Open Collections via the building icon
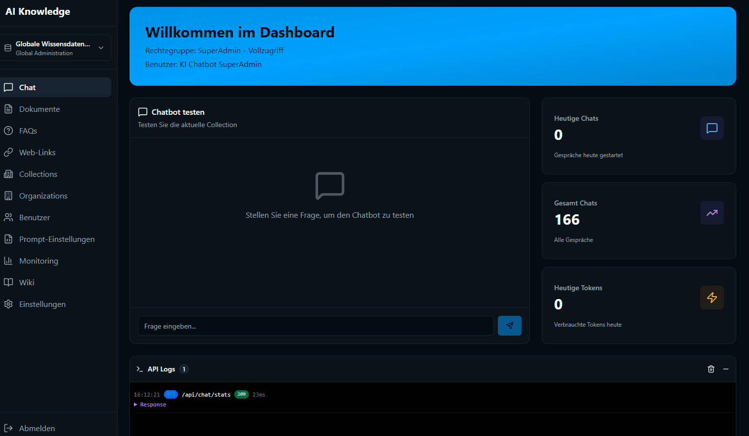 pyautogui.click(x=8, y=174)
